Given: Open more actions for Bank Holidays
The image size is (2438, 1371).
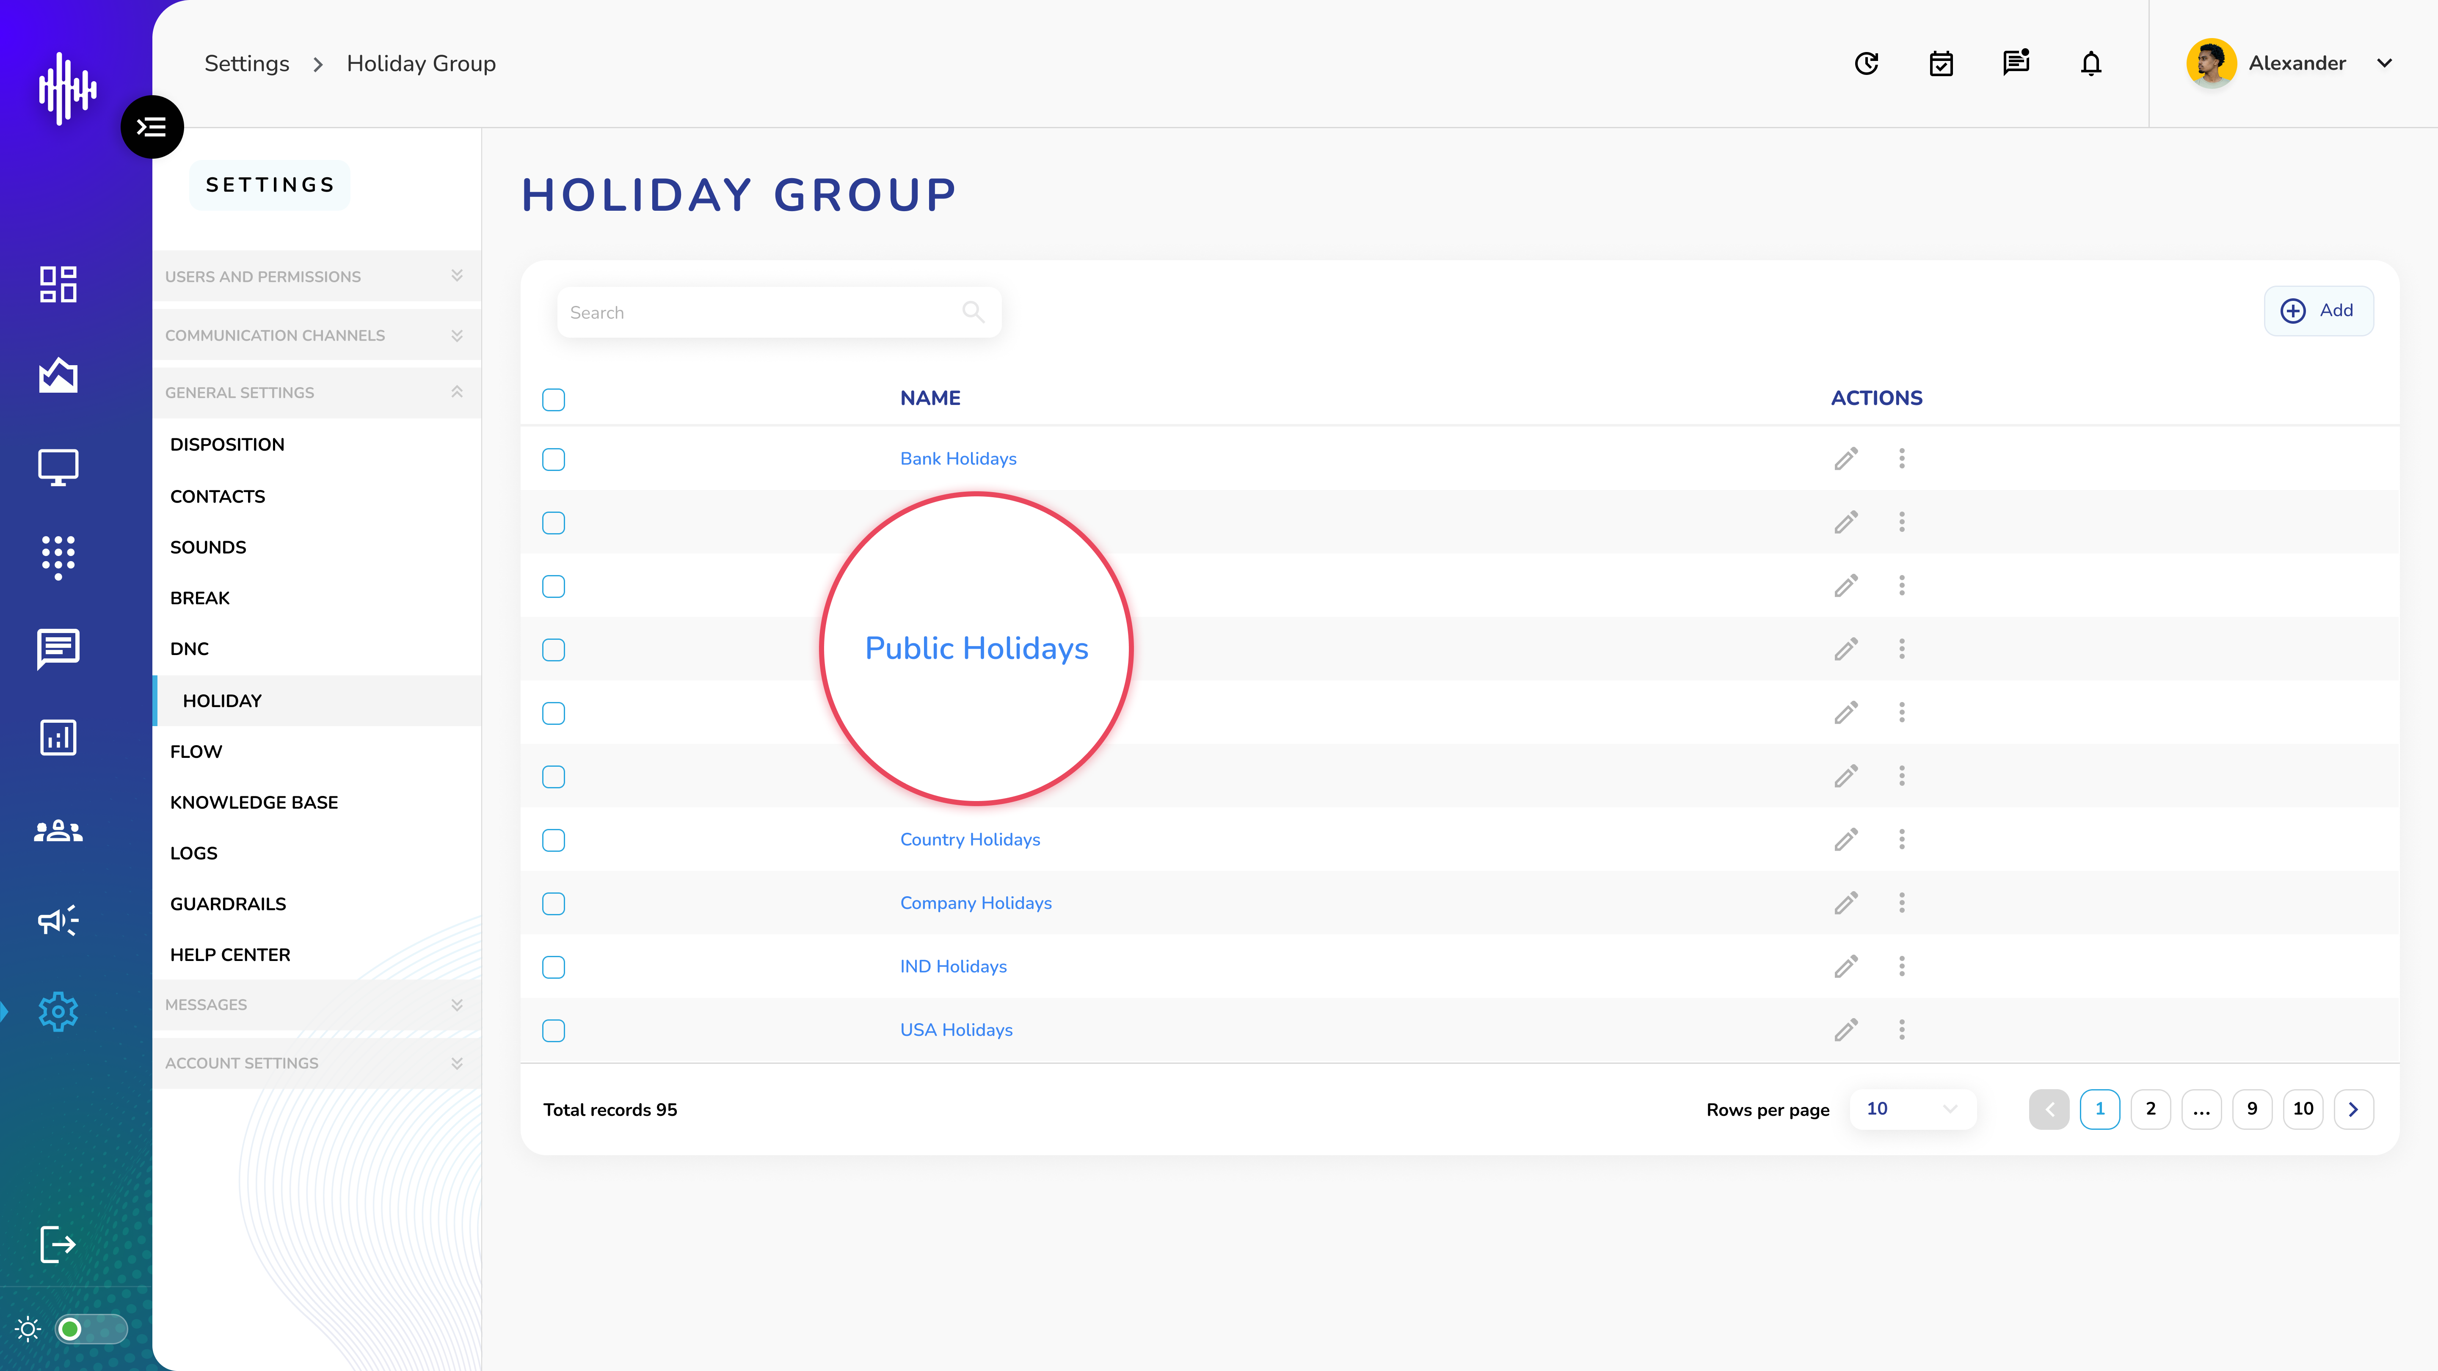Looking at the screenshot, I should click(x=1901, y=459).
